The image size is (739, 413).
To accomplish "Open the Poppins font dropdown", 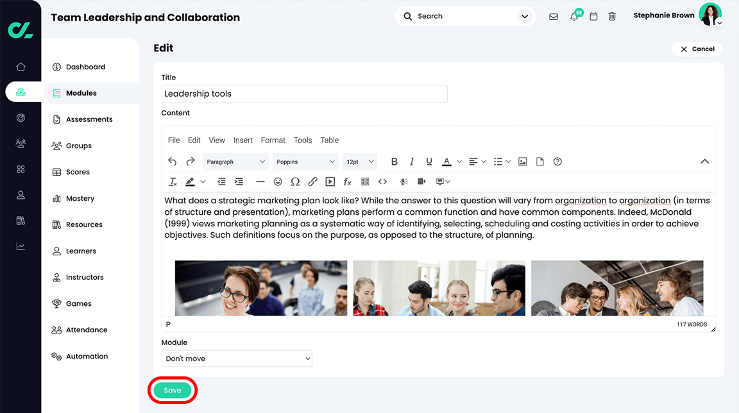I will (x=305, y=162).
